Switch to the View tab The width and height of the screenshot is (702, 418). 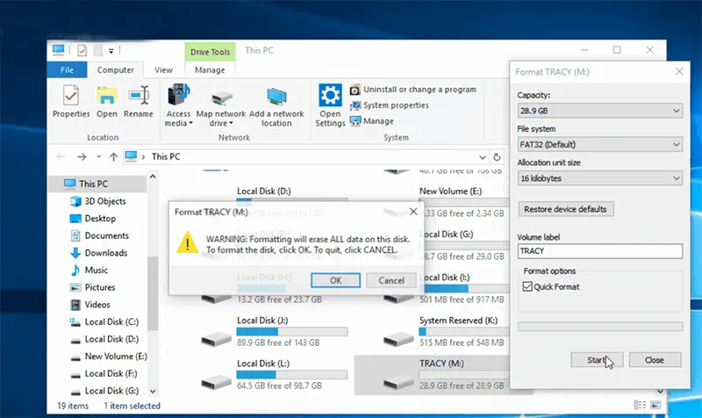pyautogui.click(x=163, y=70)
